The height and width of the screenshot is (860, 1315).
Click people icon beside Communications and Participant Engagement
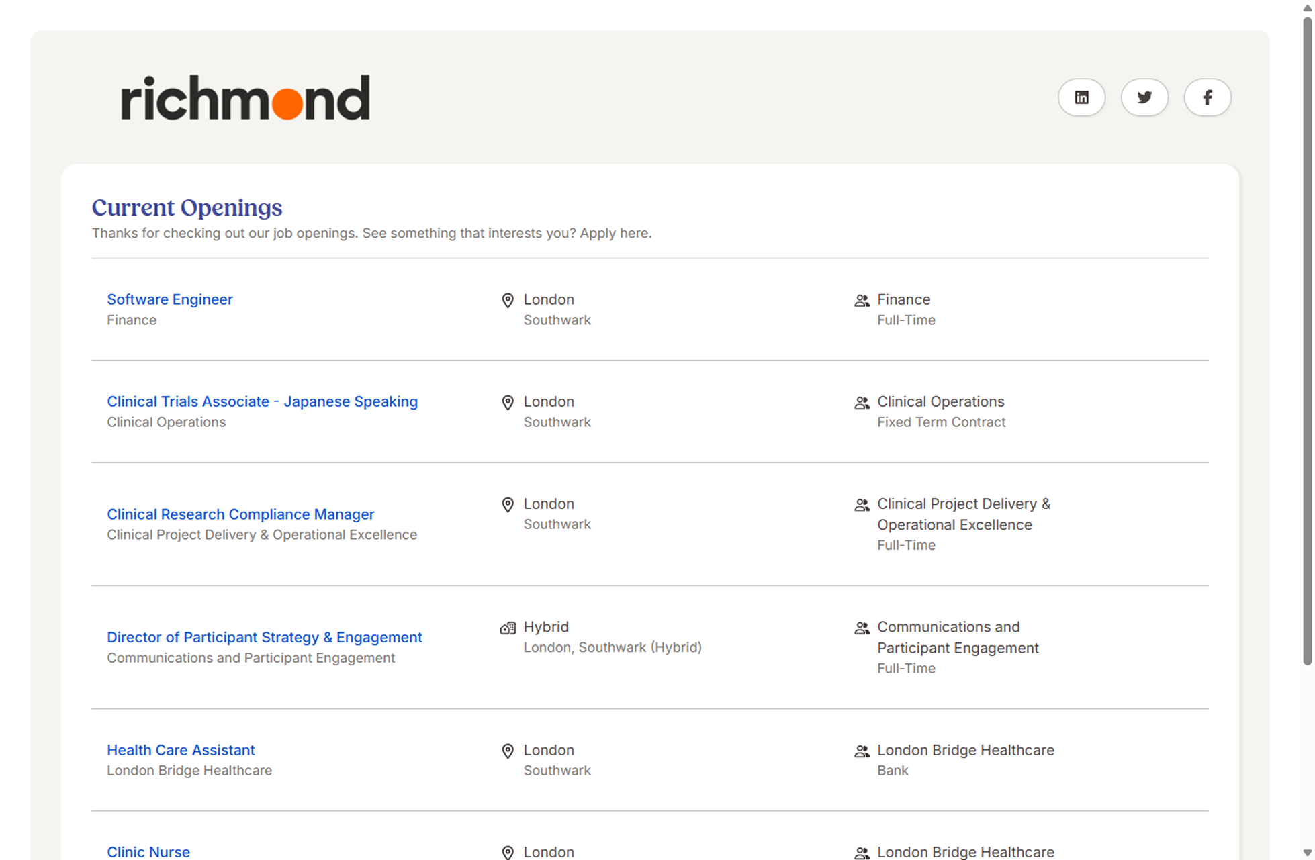pos(862,628)
